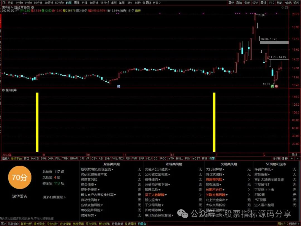Expand 员工人数陡降 risk item
This screenshot has width=301, height=226.
pyautogui.click(x=156, y=195)
